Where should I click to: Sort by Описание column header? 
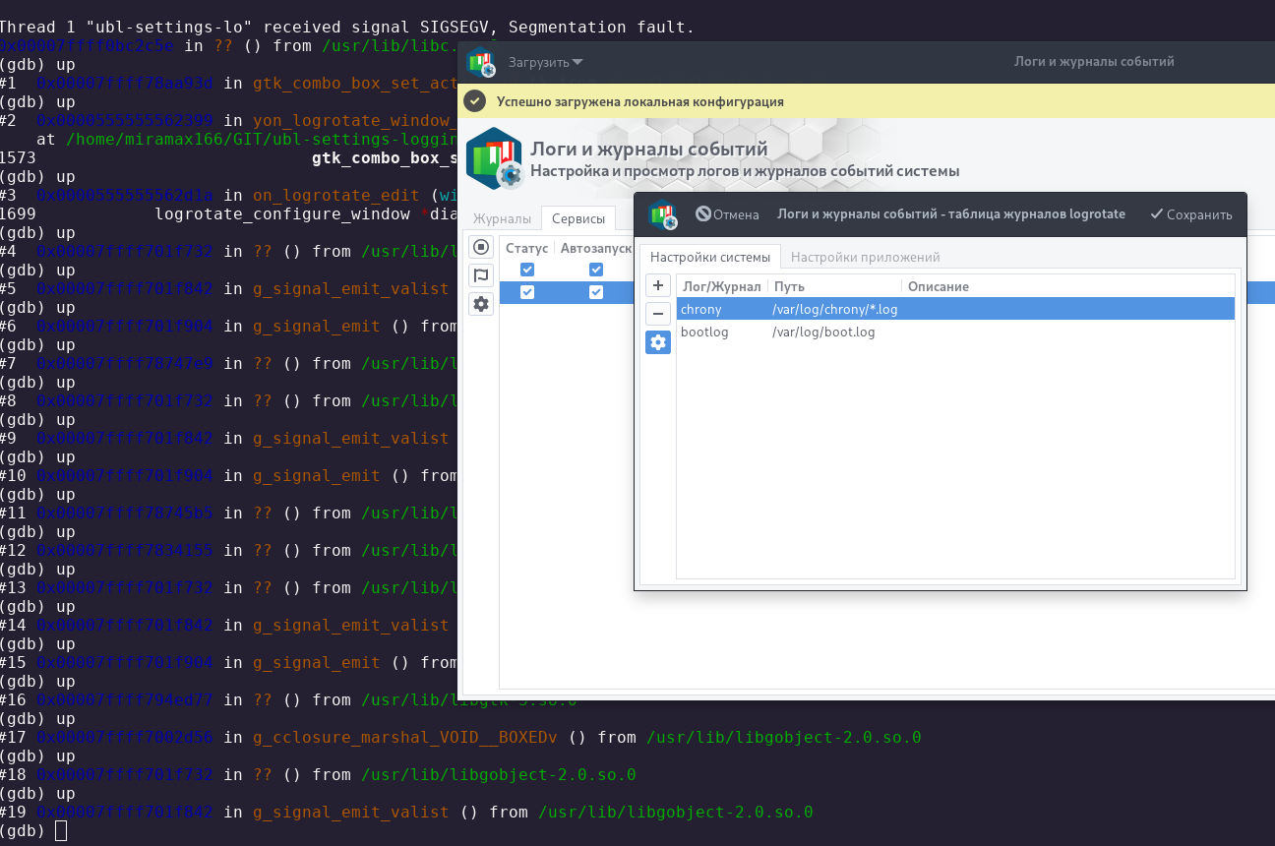[x=1067, y=286]
